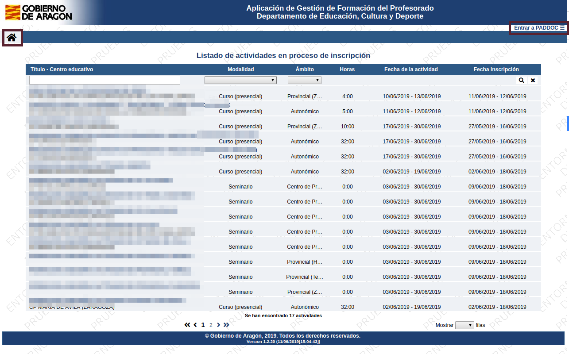Open the Entrar a PADDOC menu
The height and width of the screenshot is (354, 569).
539,28
